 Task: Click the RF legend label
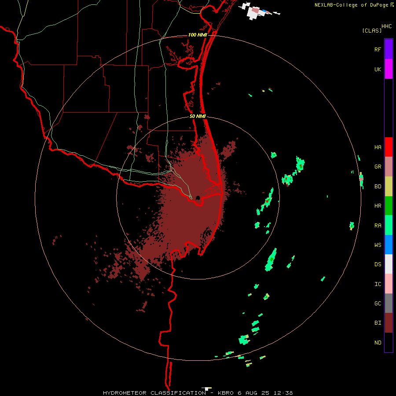pyautogui.click(x=378, y=49)
